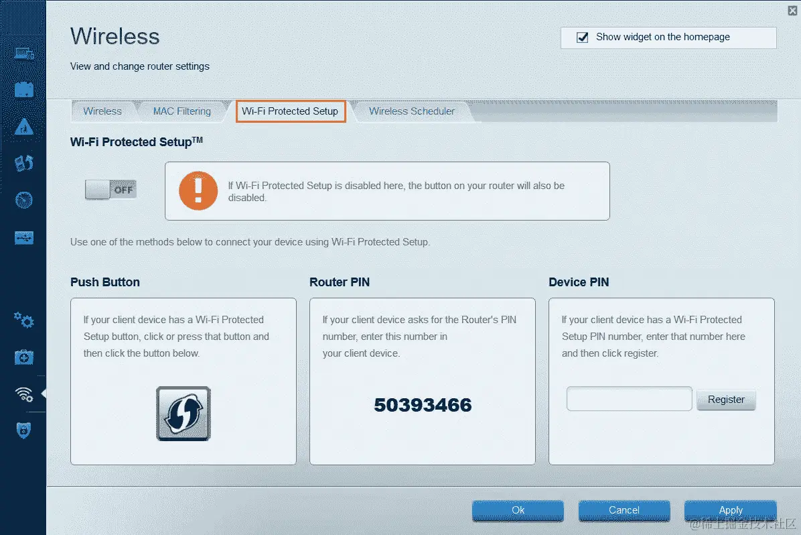
Task: Focus the Device PIN input field
Action: pyautogui.click(x=630, y=399)
